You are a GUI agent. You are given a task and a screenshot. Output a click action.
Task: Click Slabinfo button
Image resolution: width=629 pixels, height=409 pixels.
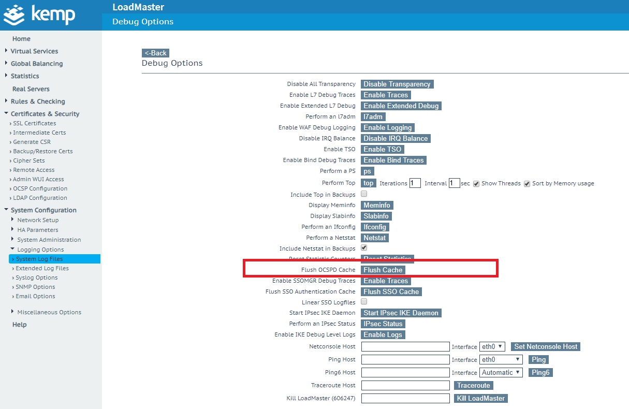(x=376, y=216)
